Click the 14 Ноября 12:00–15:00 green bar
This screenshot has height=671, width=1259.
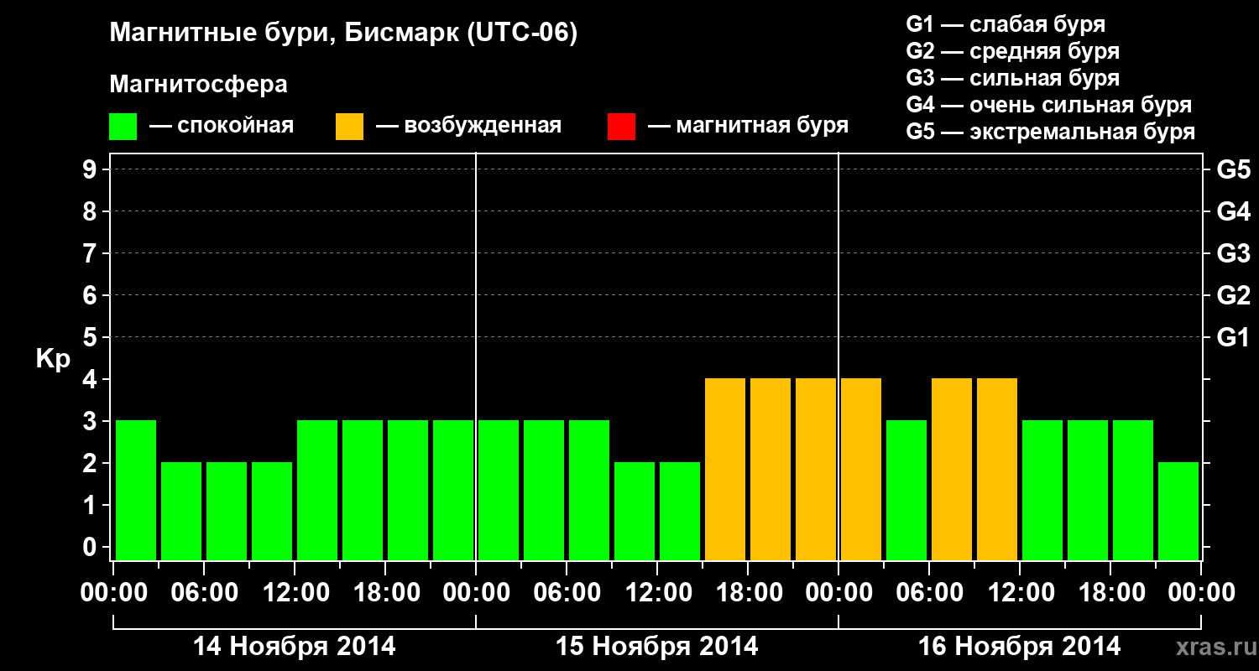coord(317,490)
